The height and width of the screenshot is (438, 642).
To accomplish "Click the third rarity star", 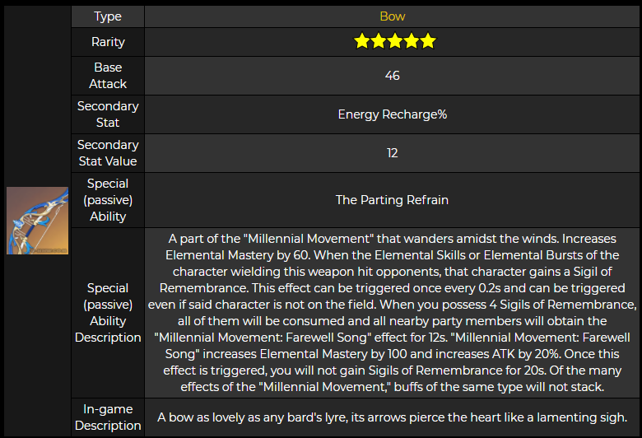I will [395, 41].
